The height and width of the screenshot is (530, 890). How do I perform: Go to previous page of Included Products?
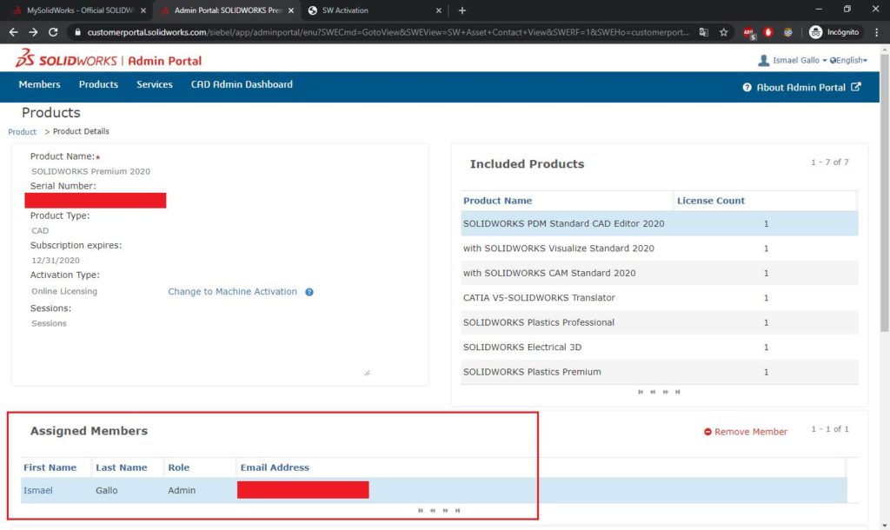(x=653, y=392)
